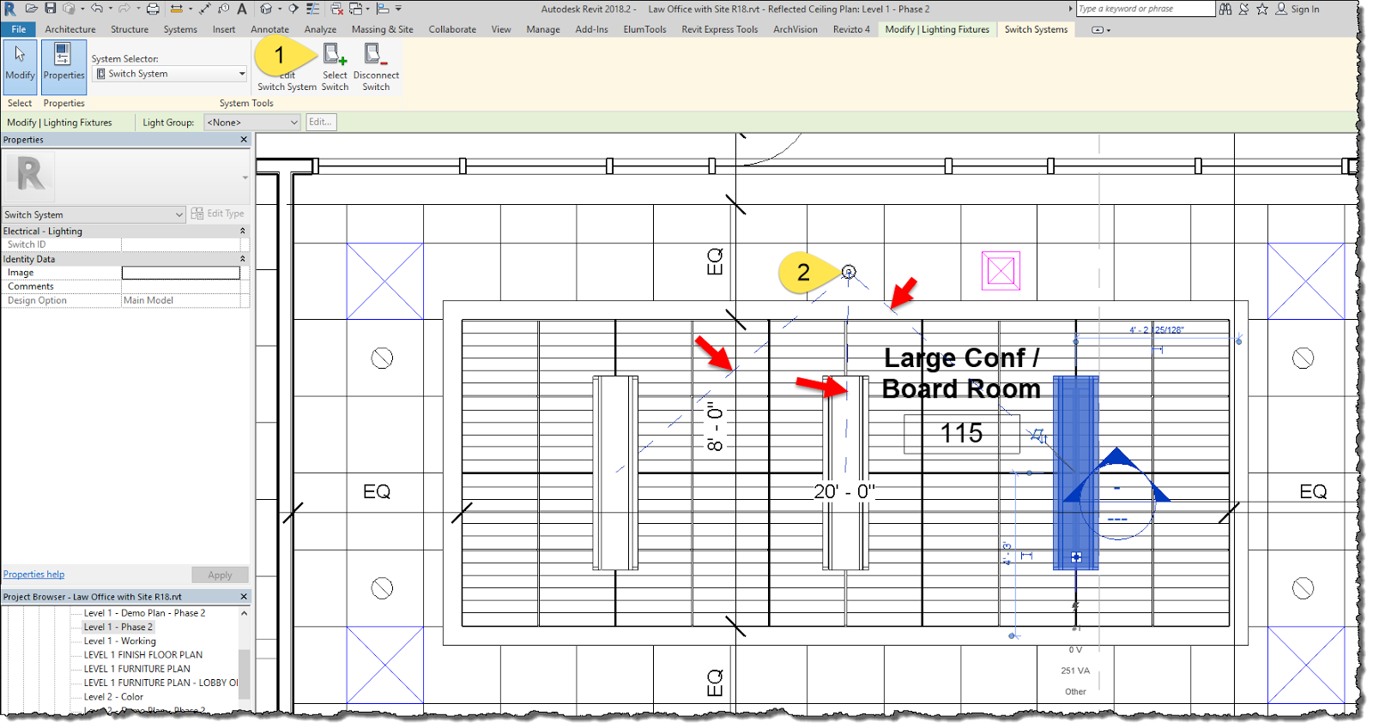The image size is (1373, 728).
Task: Click the Open file icon
Action: [x=32, y=9]
